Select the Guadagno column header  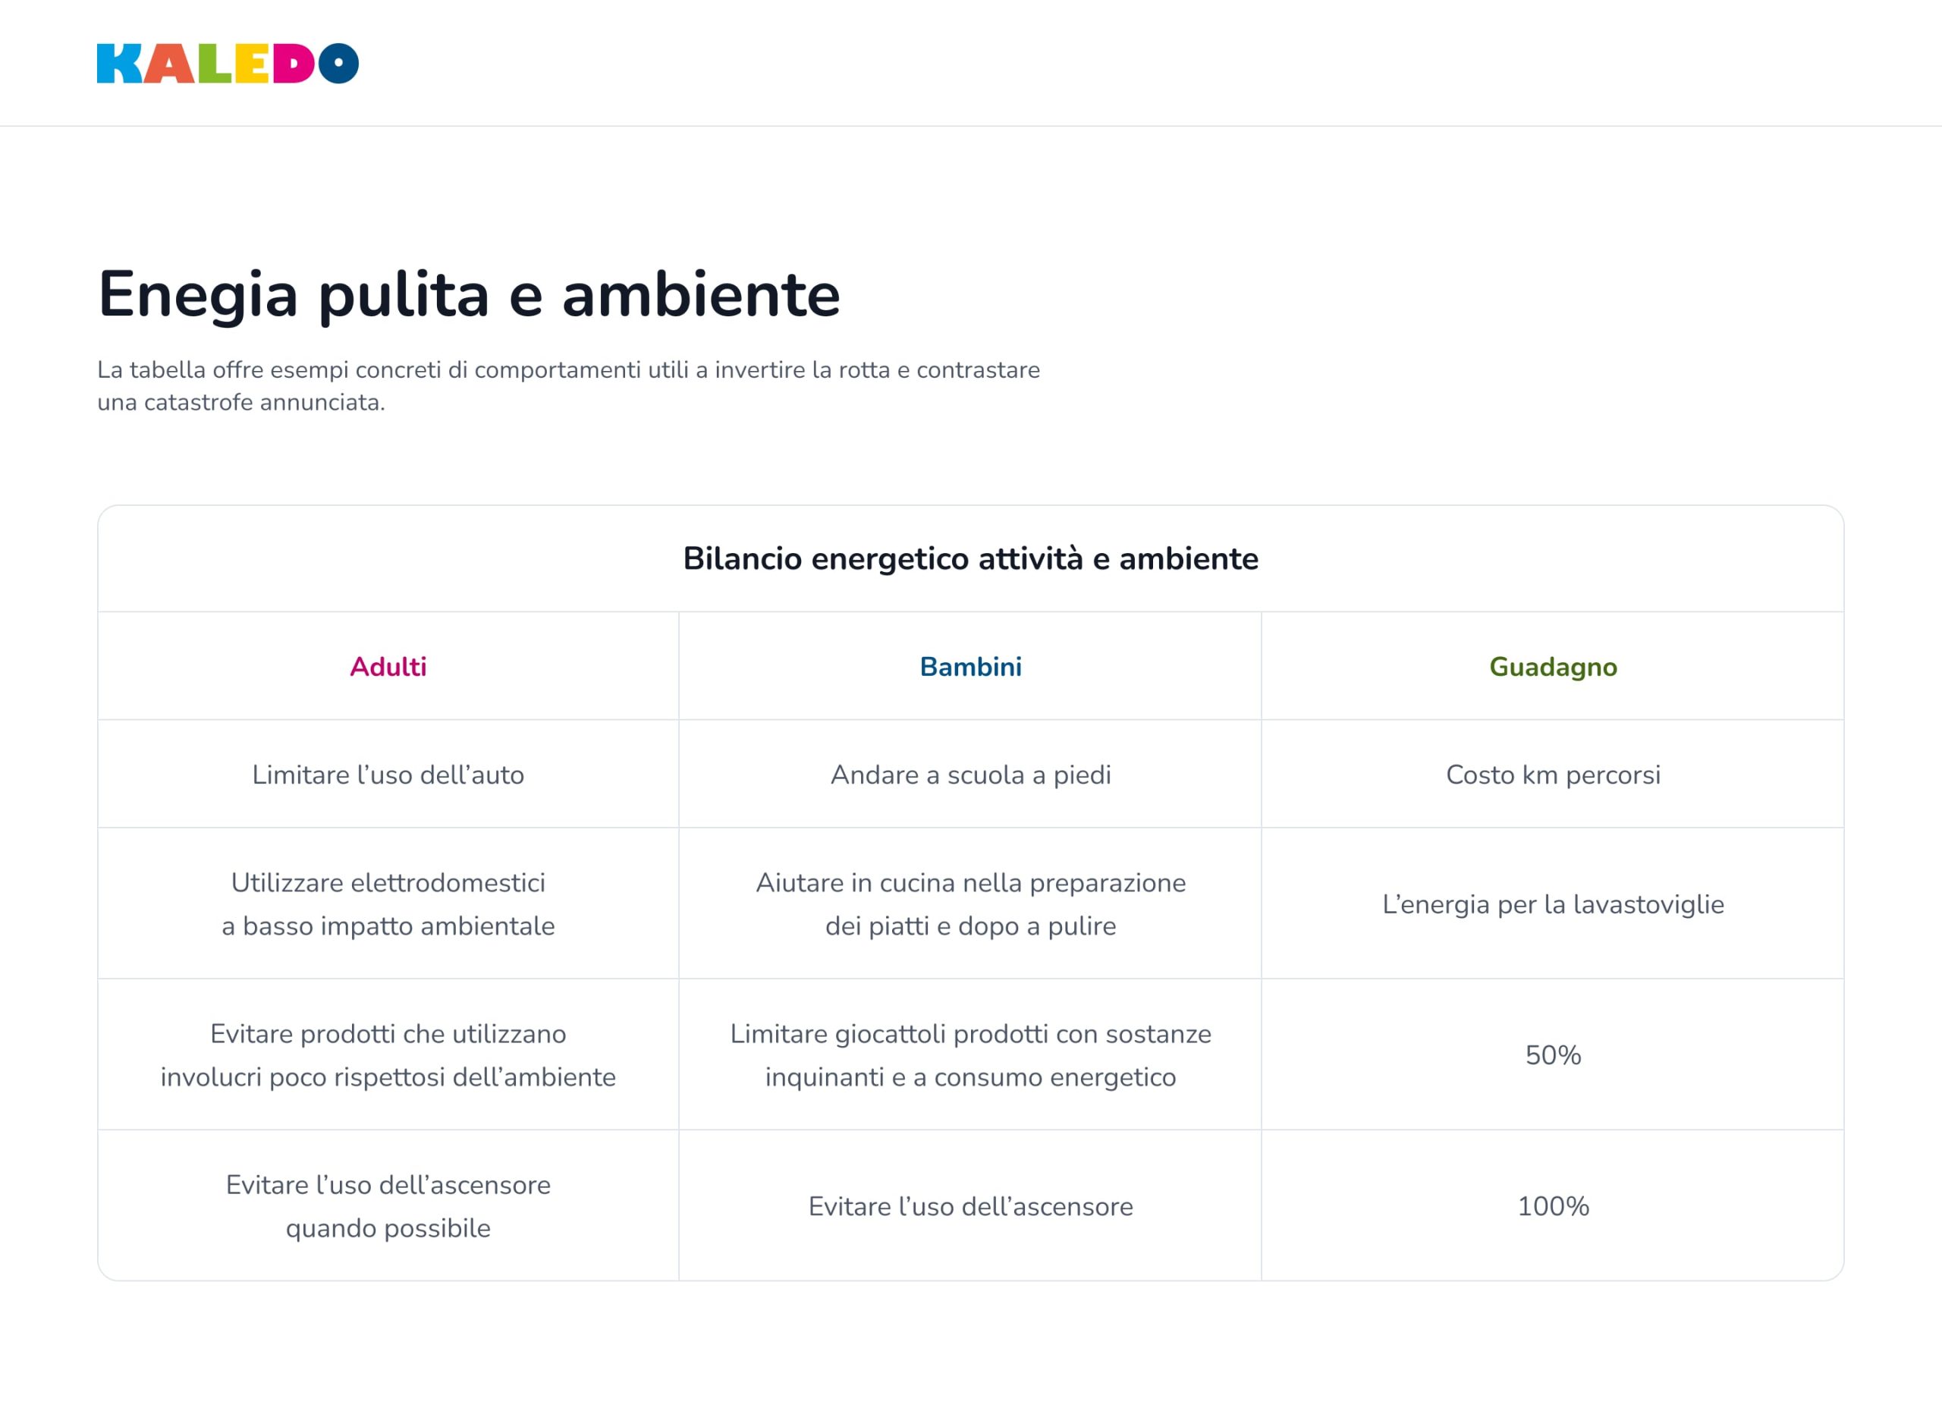click(1552, 667)
